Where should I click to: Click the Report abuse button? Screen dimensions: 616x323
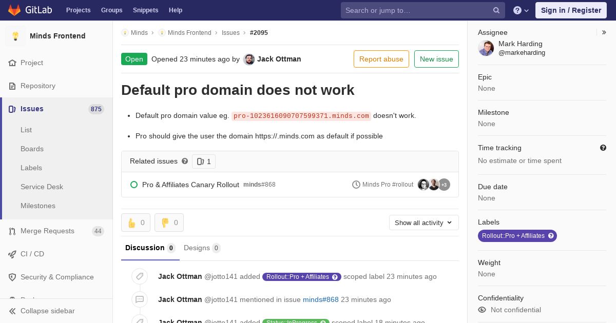tap(381, 59)
